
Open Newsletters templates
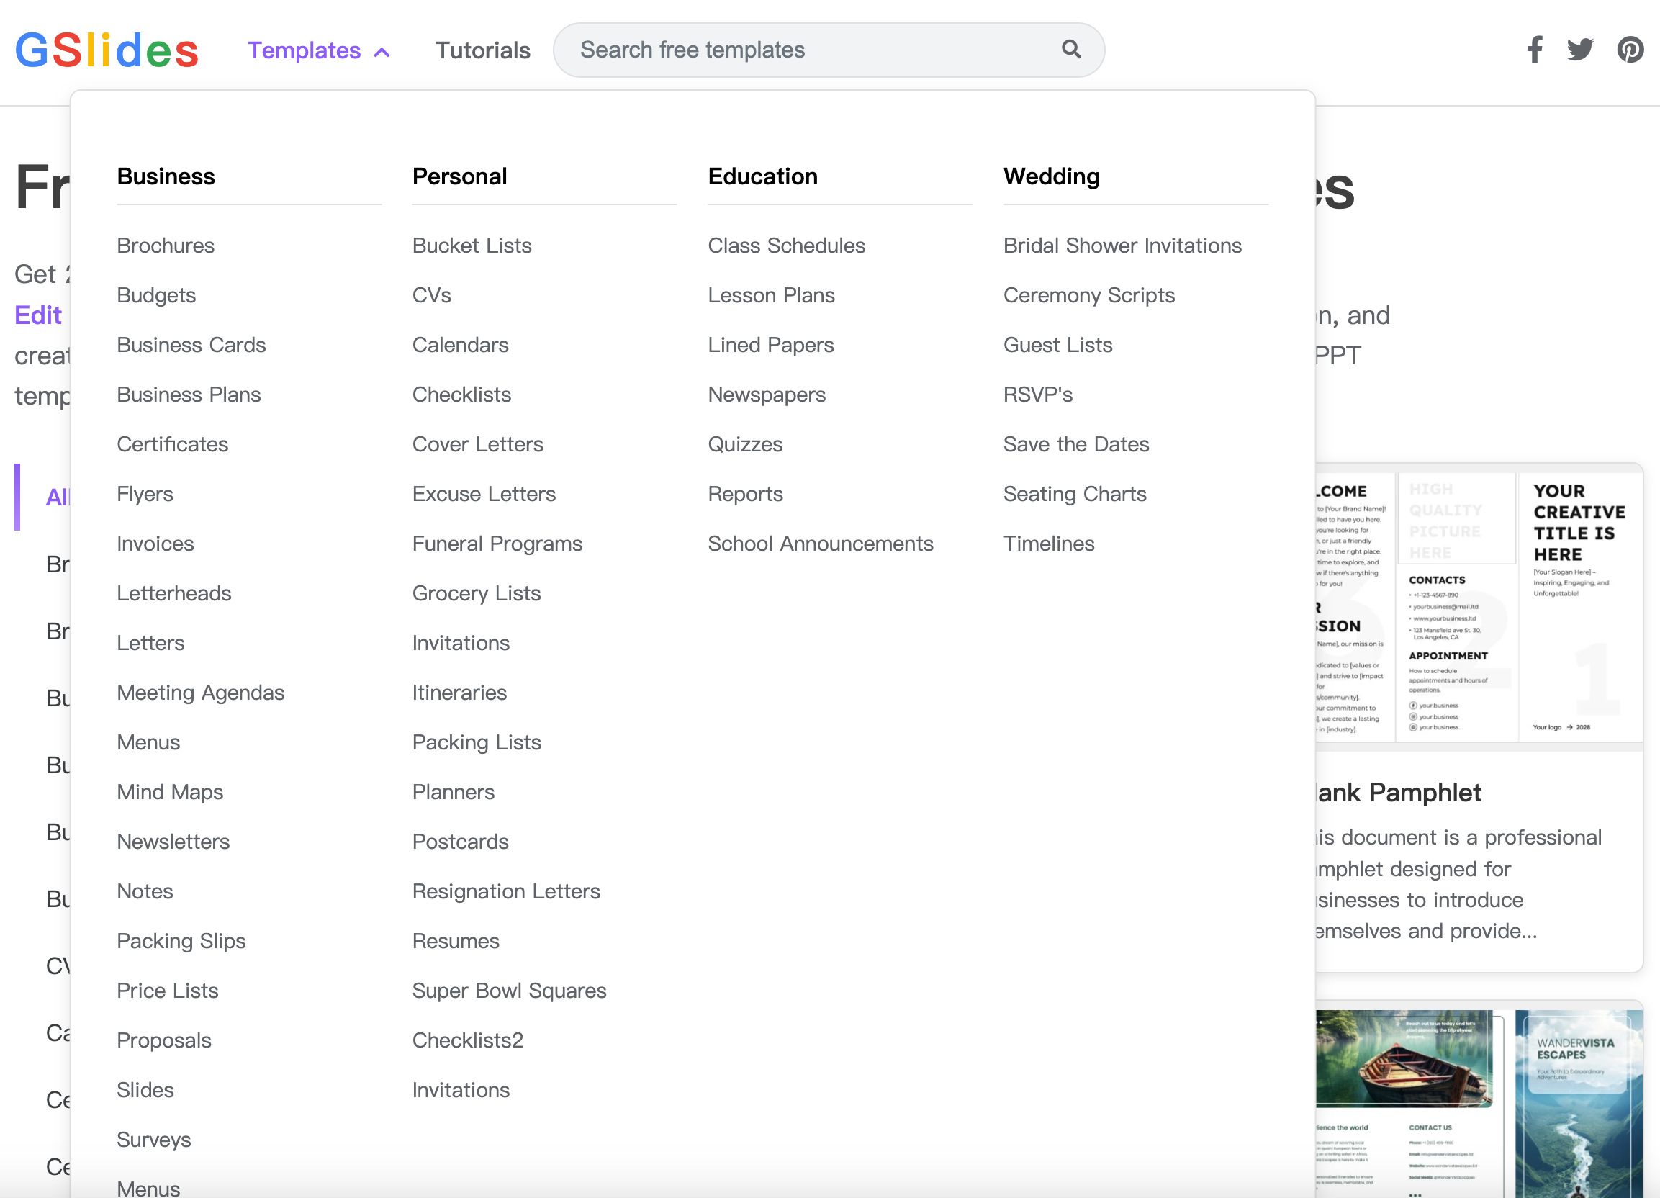coord(173,842)
